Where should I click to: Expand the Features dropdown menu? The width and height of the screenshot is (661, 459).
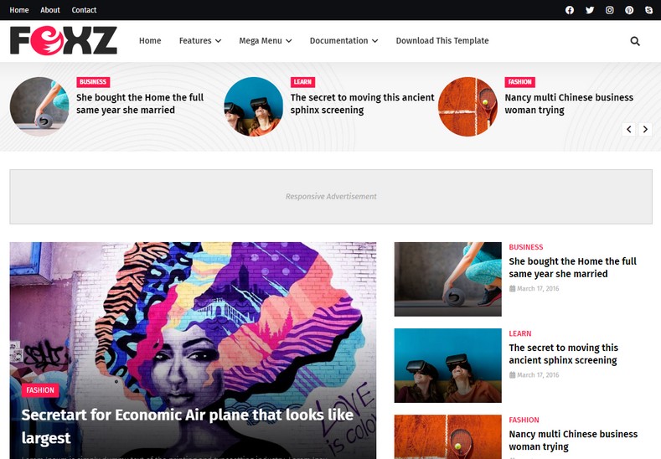pos(200,41)
